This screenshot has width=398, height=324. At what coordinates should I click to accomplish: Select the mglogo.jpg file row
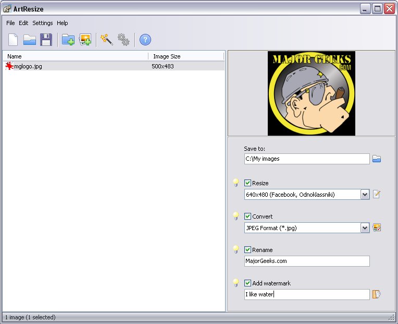click(114, 66)
